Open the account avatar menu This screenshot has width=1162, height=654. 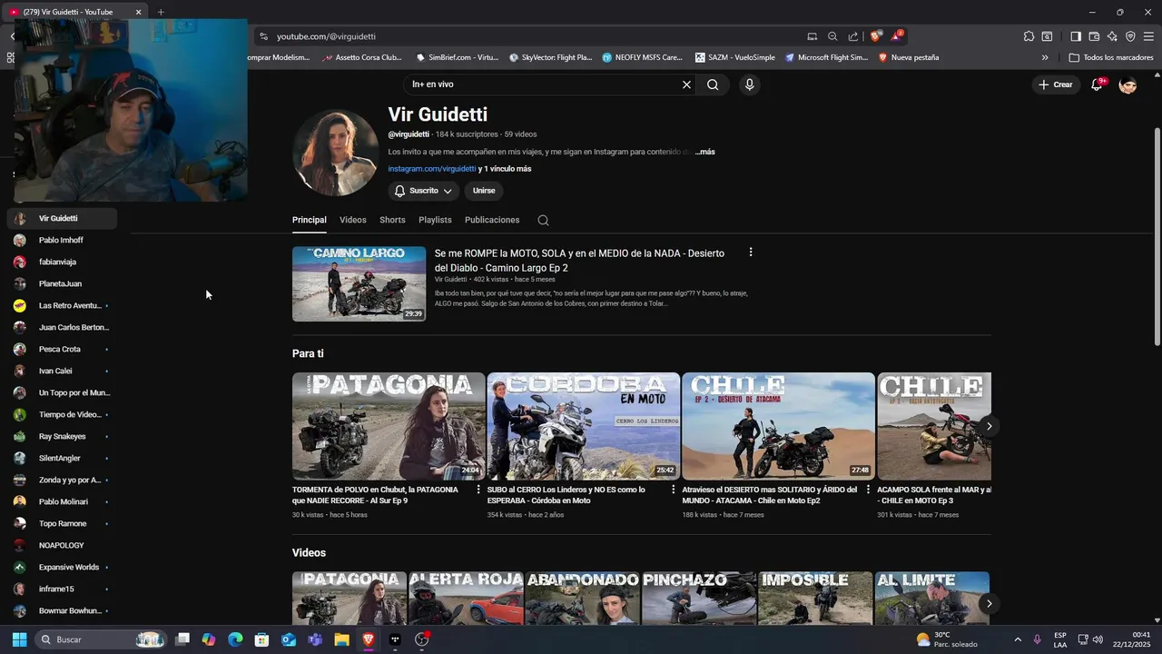tap(1128, 84)
